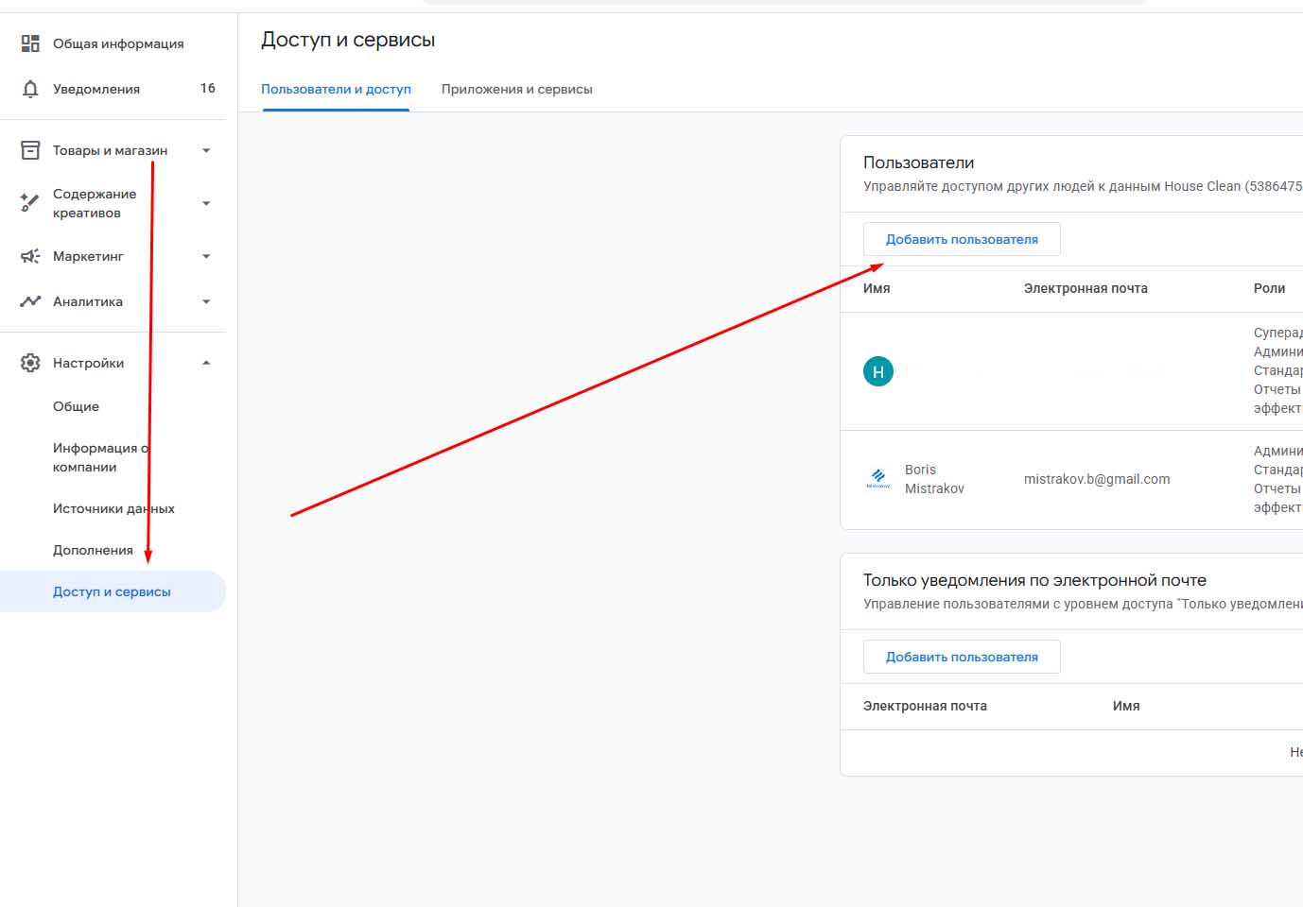Click Добавить пользователя in Пользователи section

coord(961,239)
